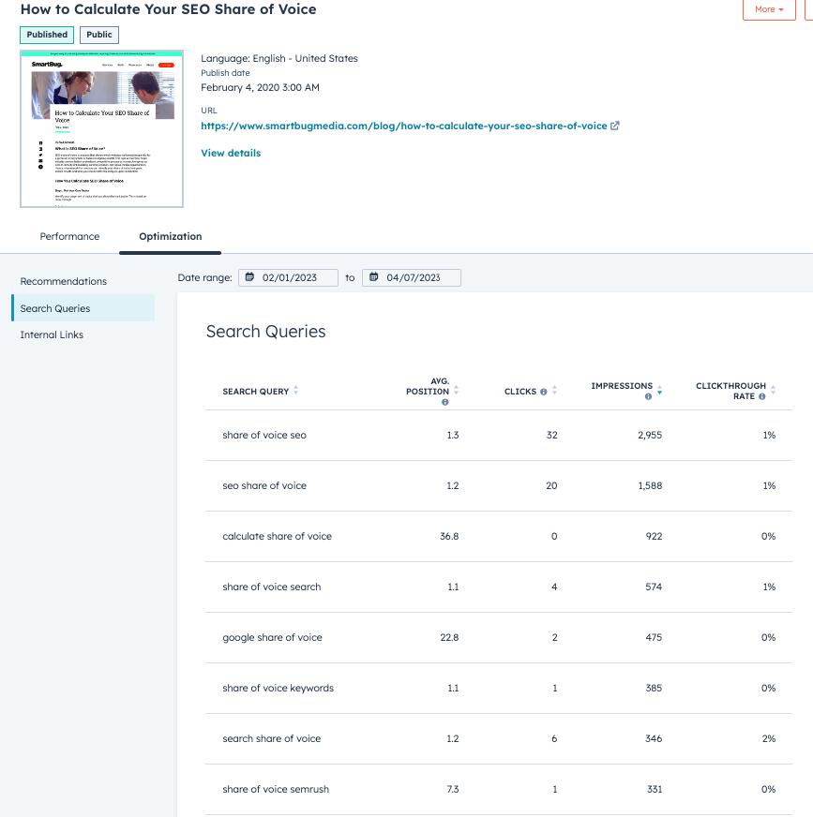813x817 pixels.
Task: Toggle sort order on Impressions column
Action: click(658, 388)
